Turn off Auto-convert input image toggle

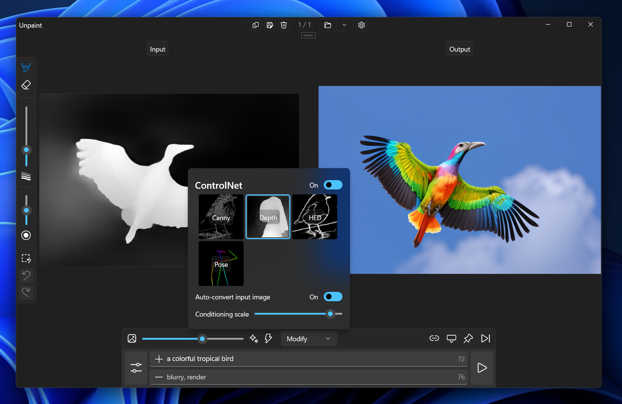pyautogui.click(x=333, y=297)
